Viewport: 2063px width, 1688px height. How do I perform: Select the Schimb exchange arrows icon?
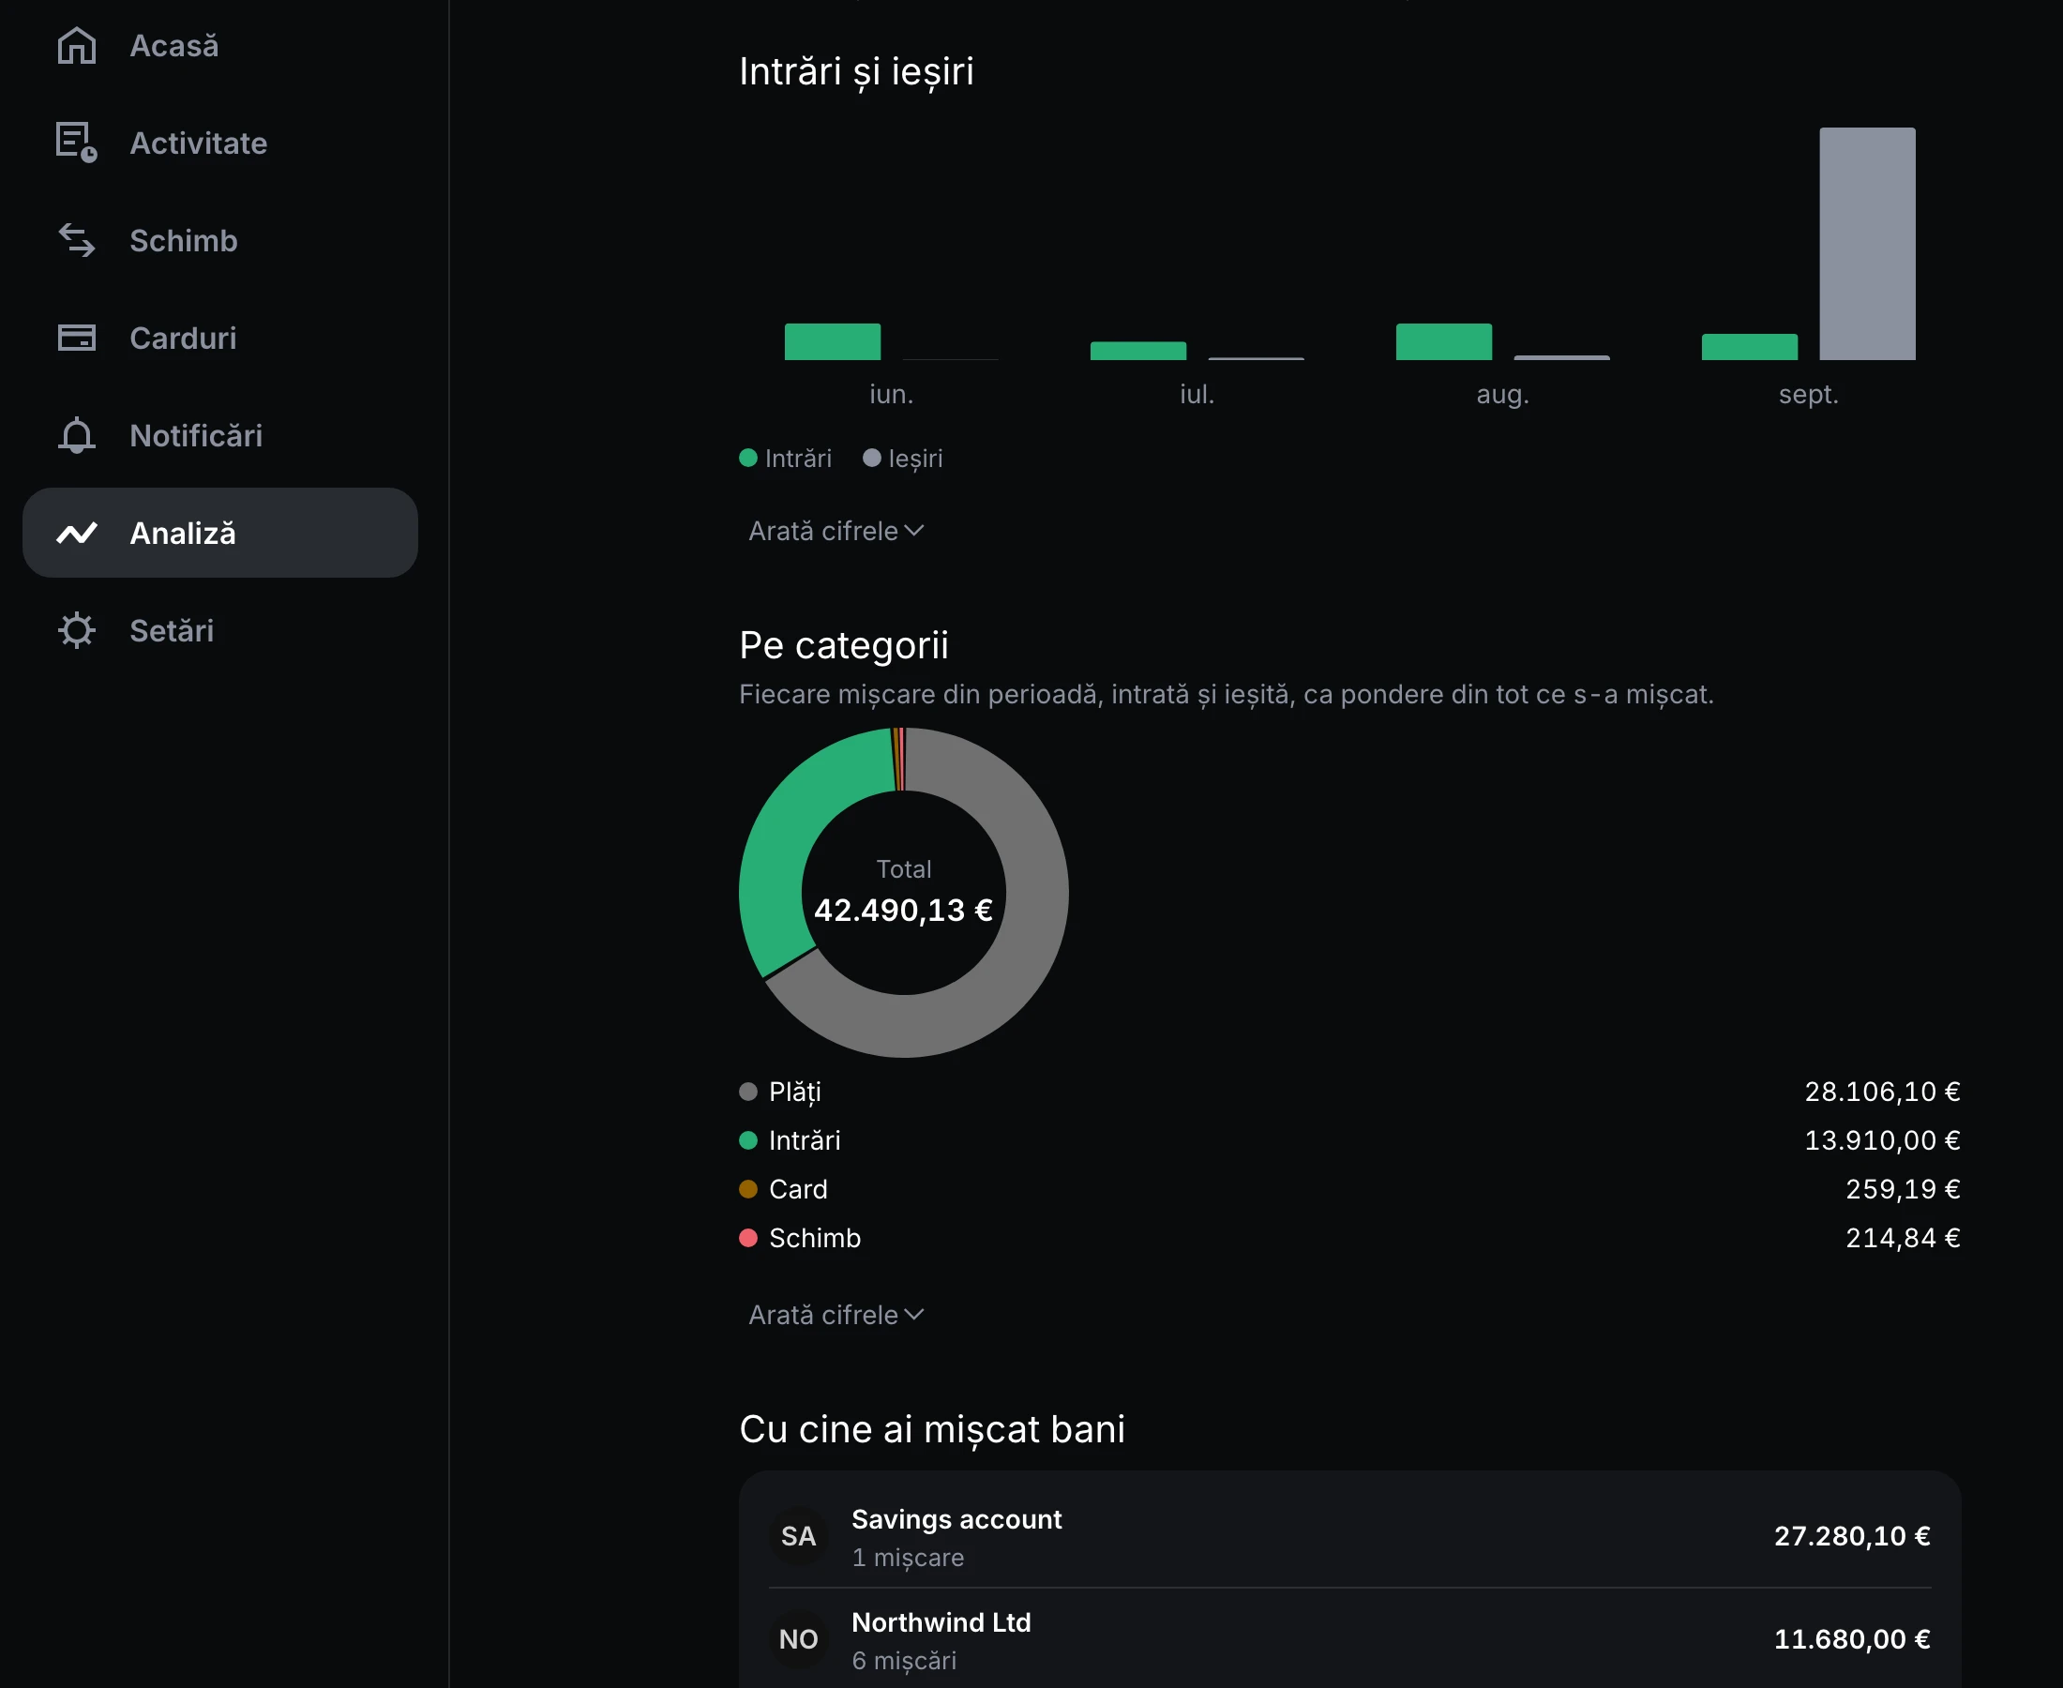click(77, 240)
